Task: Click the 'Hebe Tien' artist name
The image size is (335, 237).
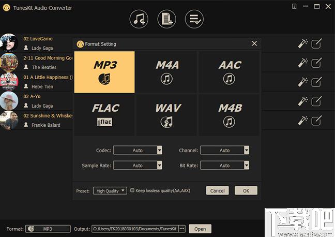Action: pos(42,86)
